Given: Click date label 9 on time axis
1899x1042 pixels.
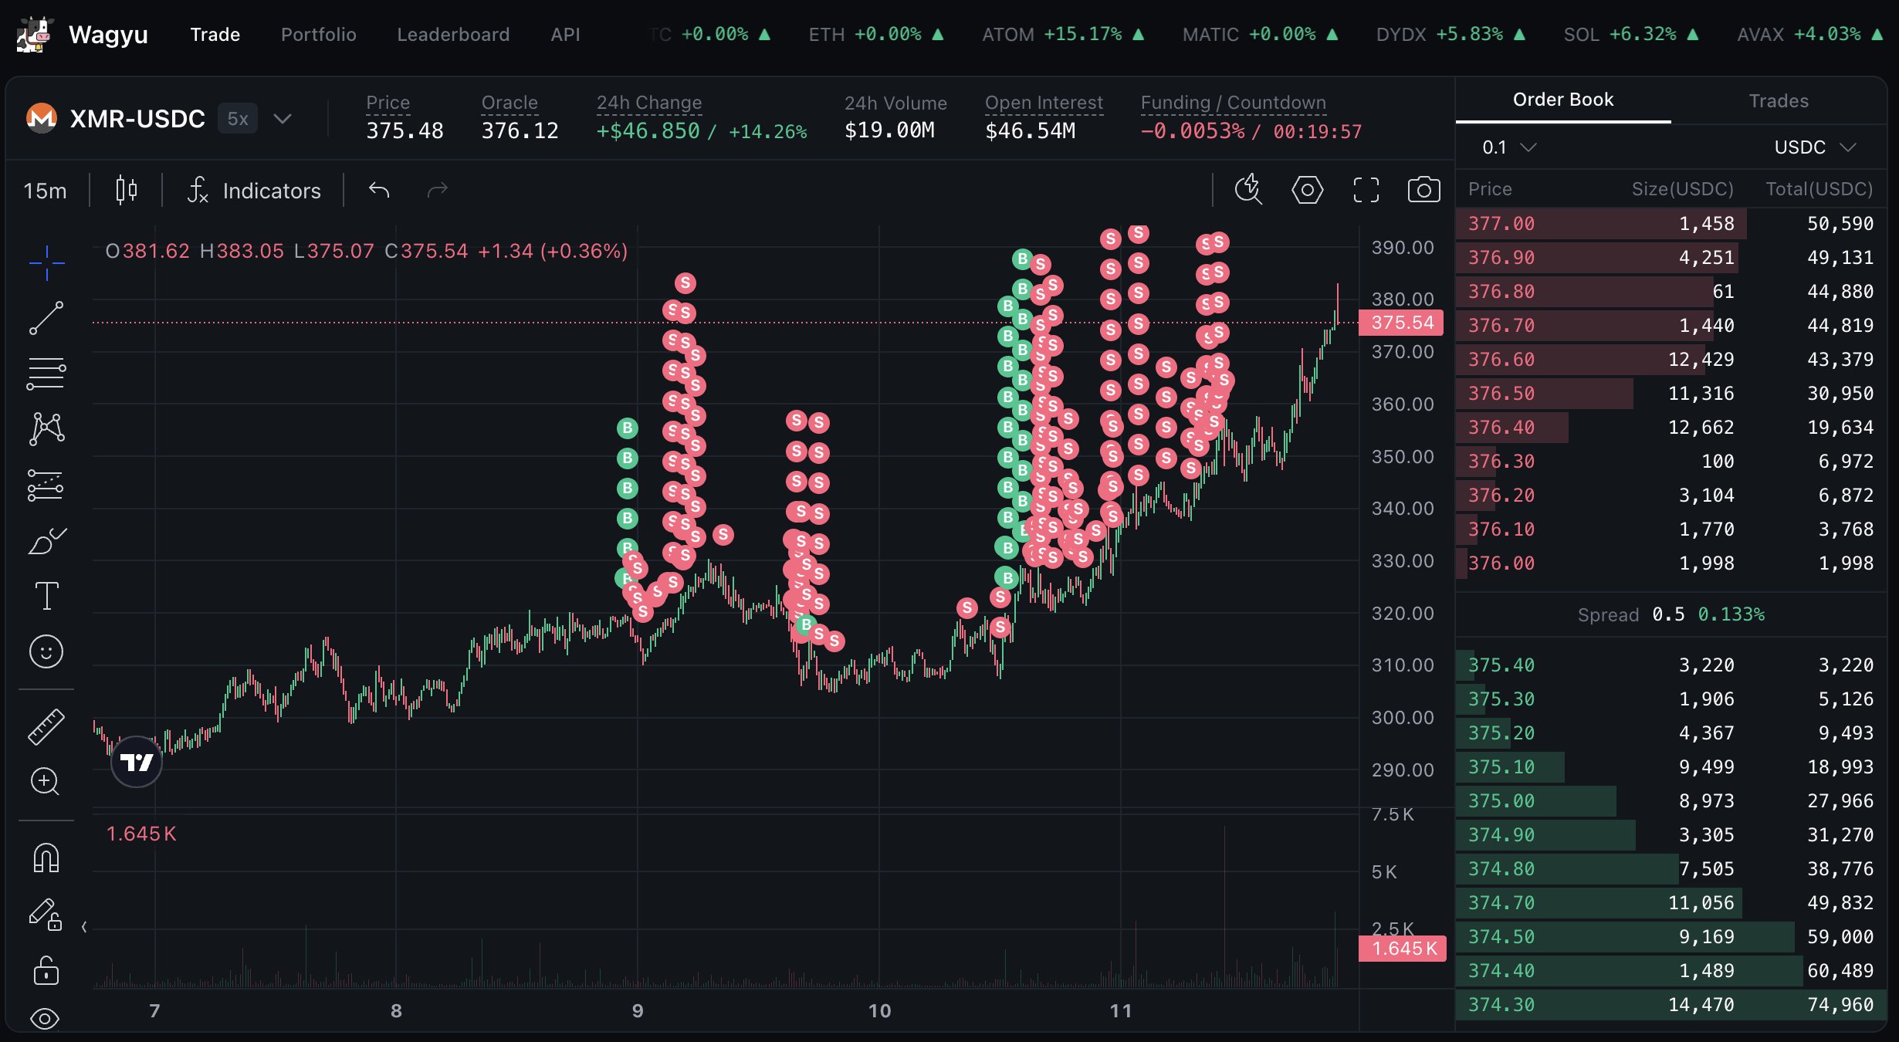Looking at the screenshot, I should [x=638, y=1010].
